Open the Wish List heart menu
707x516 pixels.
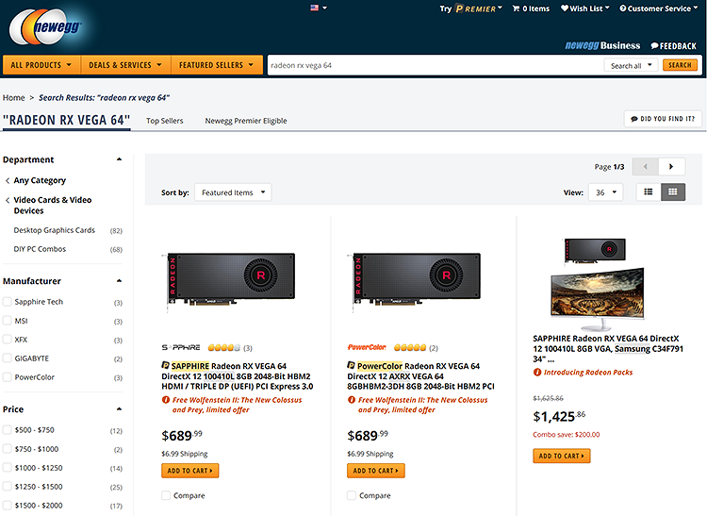(584, 8)
